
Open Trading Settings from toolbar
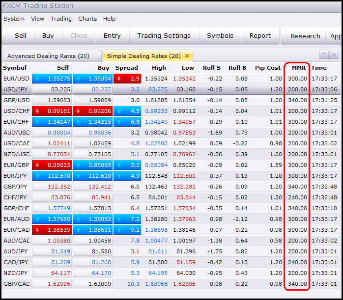coord(164,36)
